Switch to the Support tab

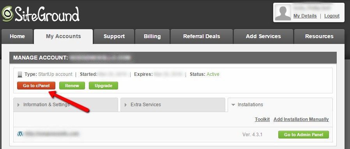114,37
